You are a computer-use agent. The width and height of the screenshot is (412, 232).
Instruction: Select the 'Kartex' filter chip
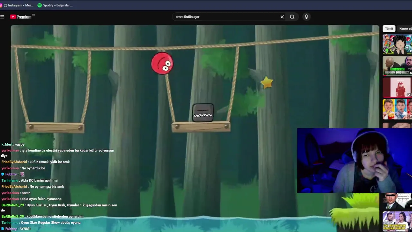coord(405,29)
